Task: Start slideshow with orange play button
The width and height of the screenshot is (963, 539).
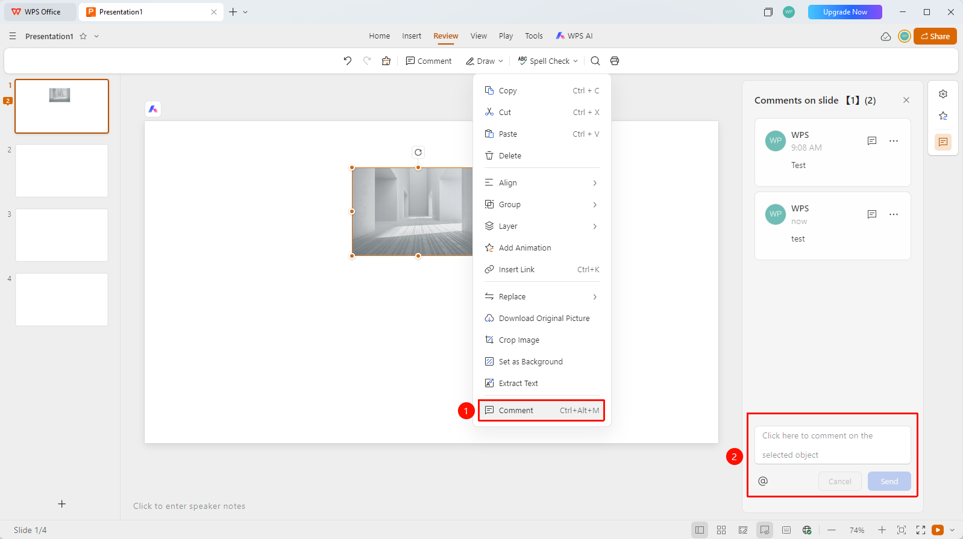Action: point(938,530)
